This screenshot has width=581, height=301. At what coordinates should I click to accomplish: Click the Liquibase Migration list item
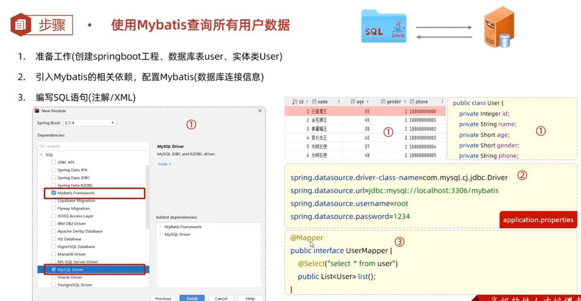click(x=76, y=200)
